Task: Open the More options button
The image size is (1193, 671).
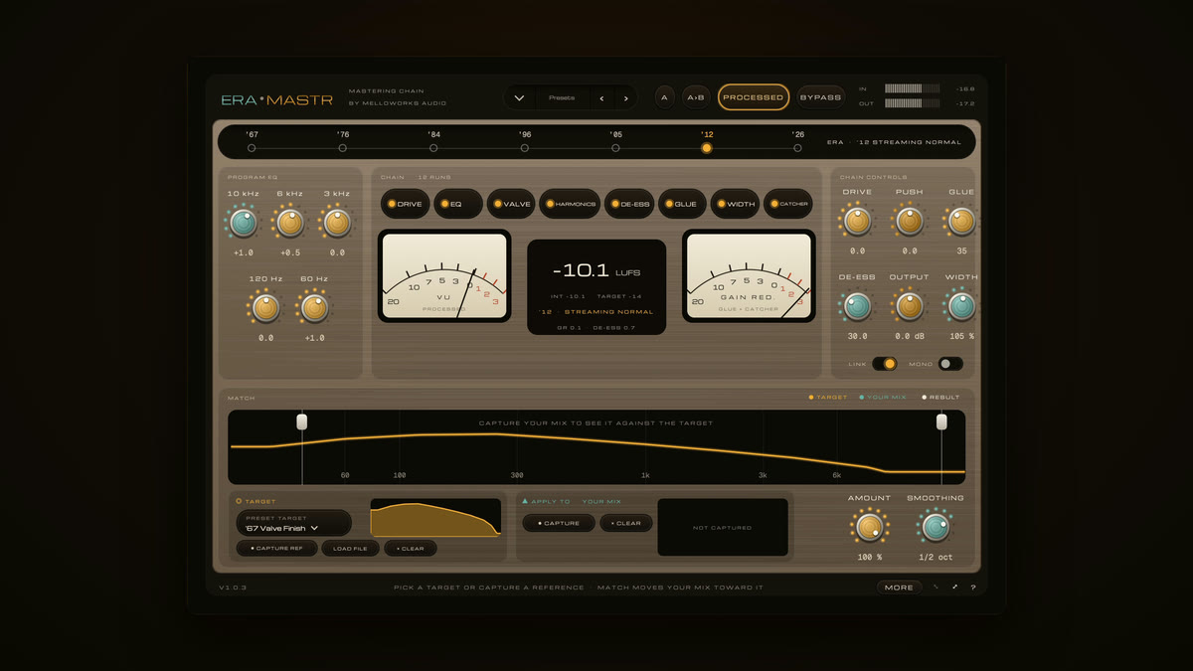Action: [899, 587]
